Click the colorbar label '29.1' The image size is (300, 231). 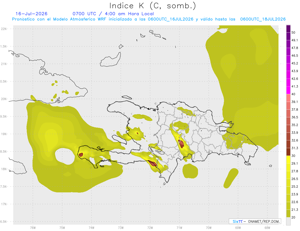pyautogui.click(x=295, y=163)
